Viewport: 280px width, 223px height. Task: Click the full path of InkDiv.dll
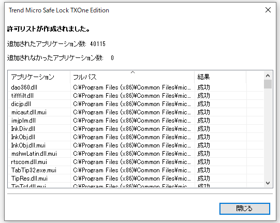pos(132,129)
